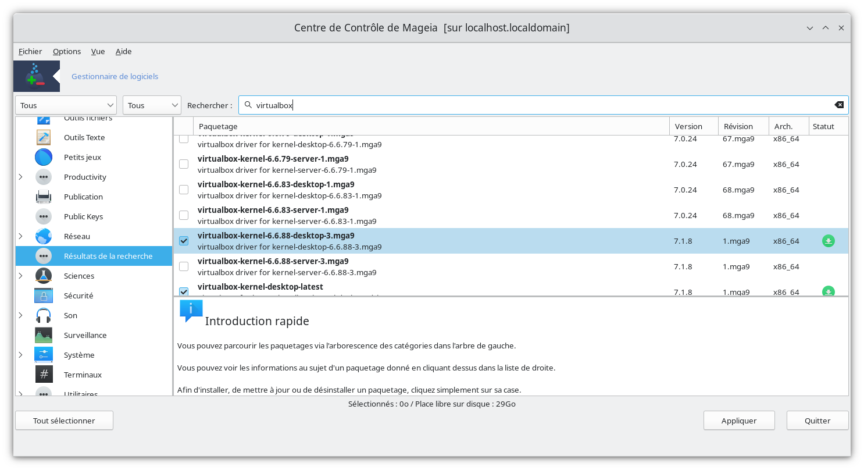Click description 'virtualbox driver for kernel-server-6.6.88-3.mga9'
This screenshot has width=864, height=470.
pos(287,272)
